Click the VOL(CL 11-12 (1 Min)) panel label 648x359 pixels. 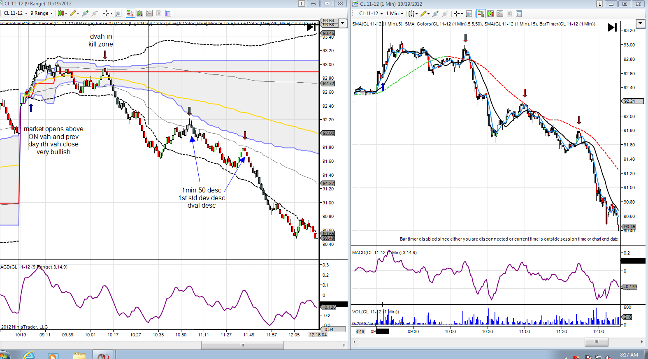pos(375,312)
